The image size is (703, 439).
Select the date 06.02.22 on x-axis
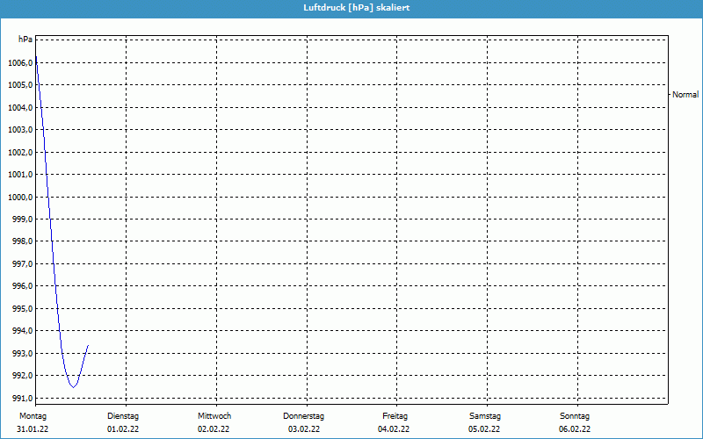575,429
